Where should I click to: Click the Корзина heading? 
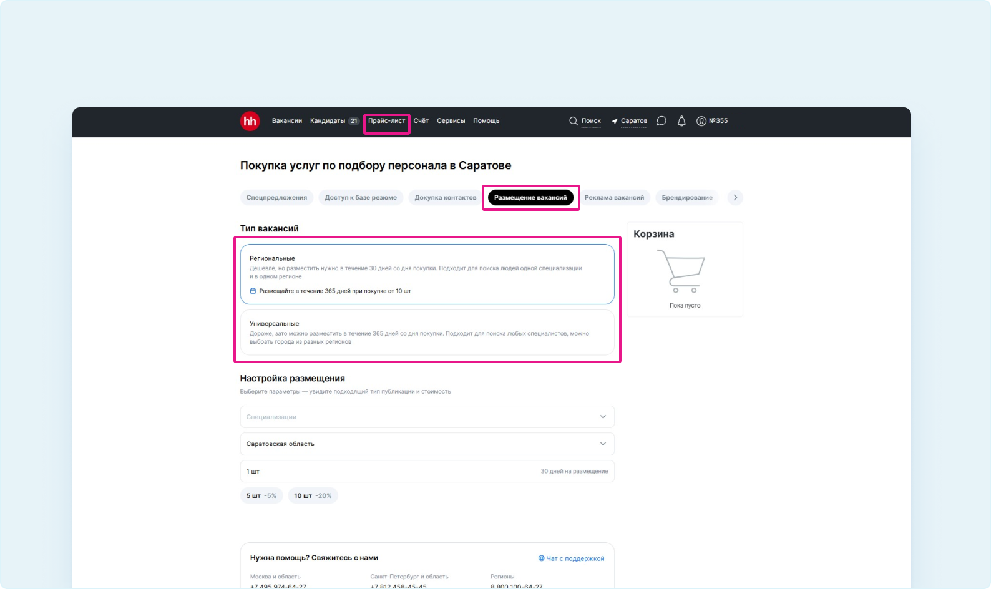click(653, 234)
